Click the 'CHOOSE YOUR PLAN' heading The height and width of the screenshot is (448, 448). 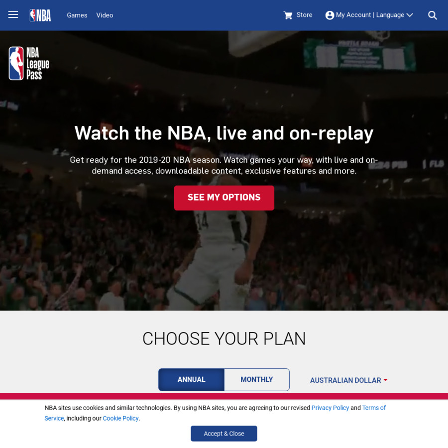coord(224,339)
